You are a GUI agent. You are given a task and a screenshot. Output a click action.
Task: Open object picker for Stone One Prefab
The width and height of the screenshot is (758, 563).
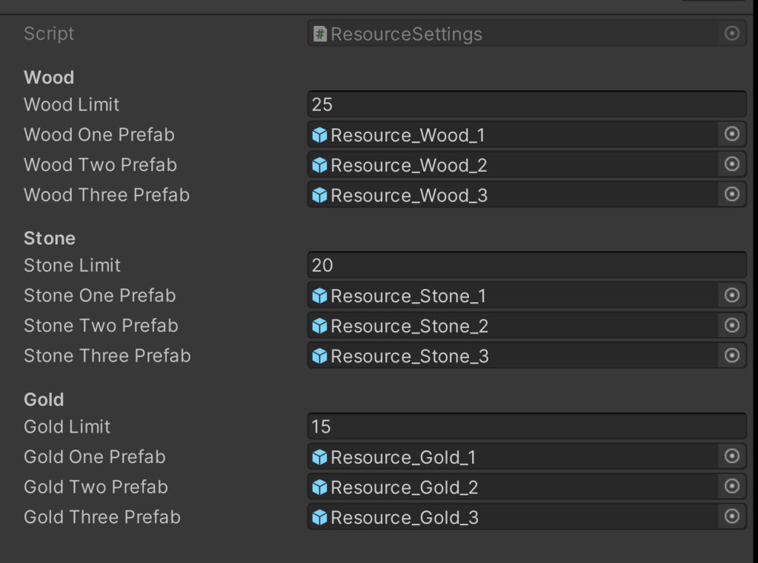[731, 296]
